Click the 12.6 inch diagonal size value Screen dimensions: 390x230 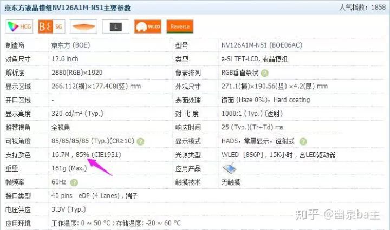point(64,59)
